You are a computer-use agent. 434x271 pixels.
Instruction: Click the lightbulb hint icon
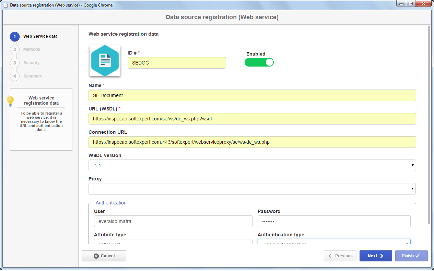coord(10,101)
